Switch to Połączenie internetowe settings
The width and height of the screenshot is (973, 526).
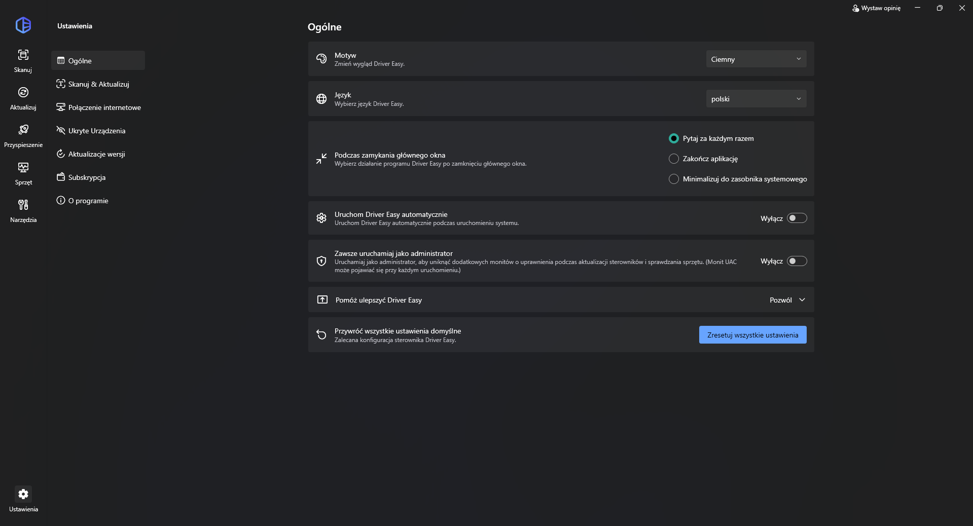(x=98, y=107)
